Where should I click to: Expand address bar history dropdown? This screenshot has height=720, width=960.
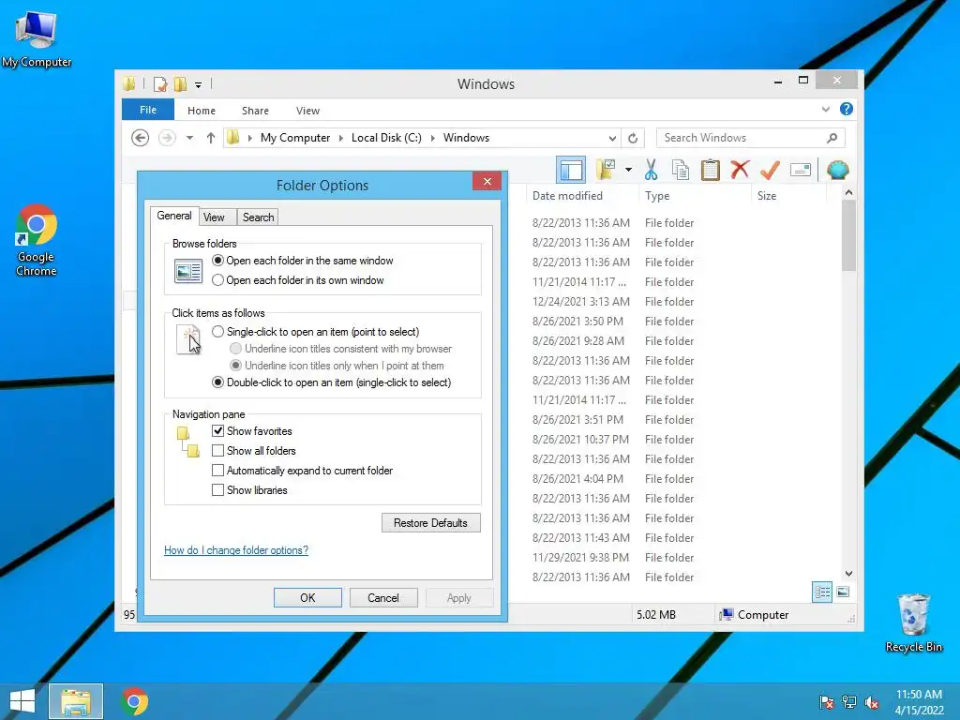pos(612,139)
